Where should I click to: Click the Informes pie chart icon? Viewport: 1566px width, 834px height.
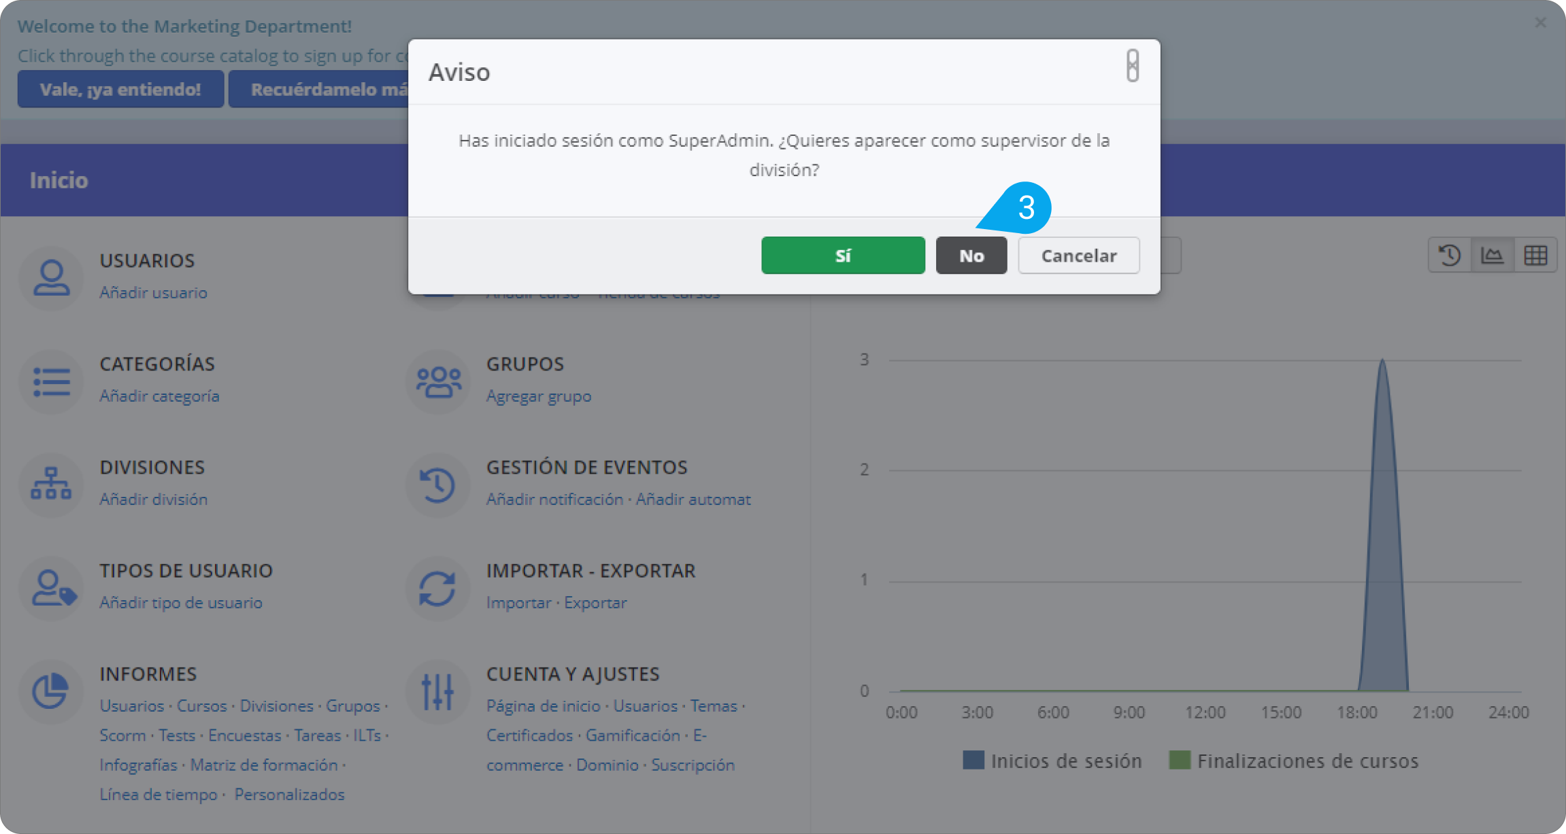(52, 691)
